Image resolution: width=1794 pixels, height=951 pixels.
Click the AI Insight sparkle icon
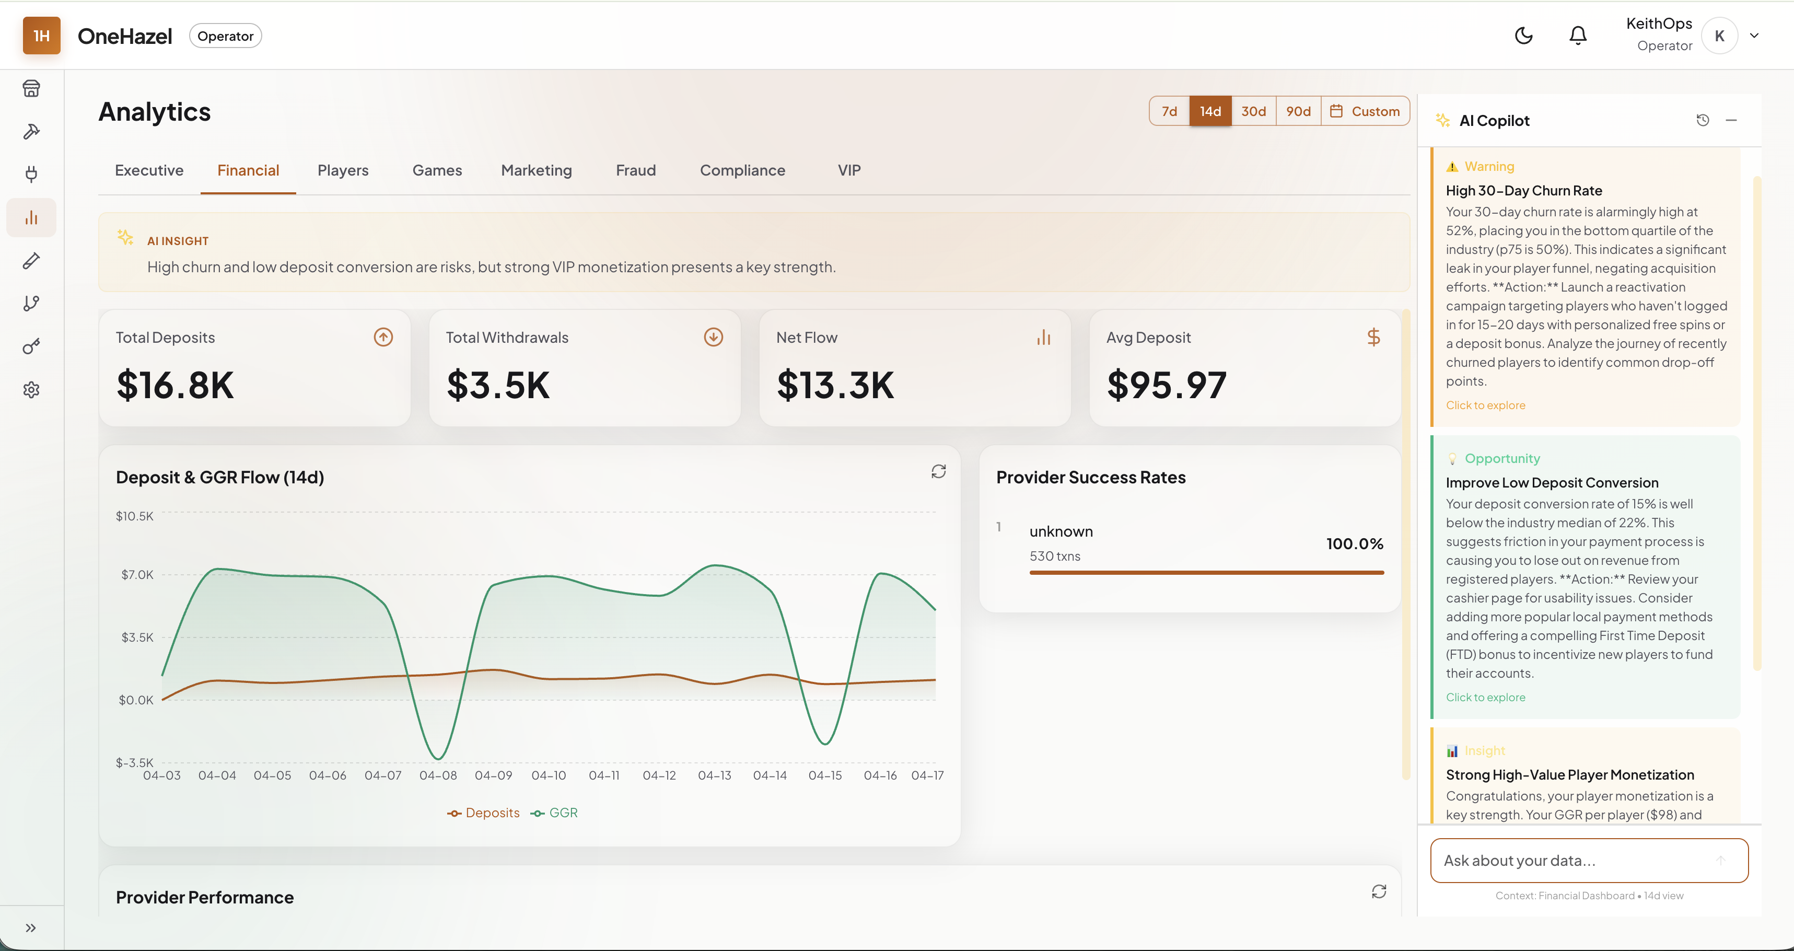click(125, 238)
